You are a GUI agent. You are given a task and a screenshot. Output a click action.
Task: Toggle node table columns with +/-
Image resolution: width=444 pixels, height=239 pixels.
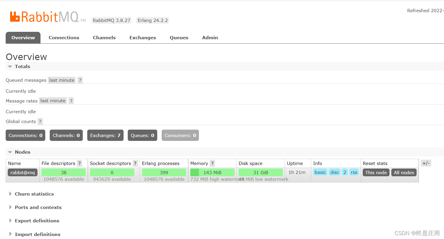[x=426, y=163]
